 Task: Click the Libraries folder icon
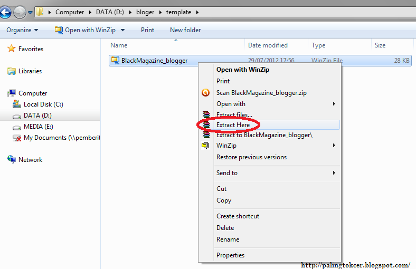pyautogui.click(x=12, y=71)
